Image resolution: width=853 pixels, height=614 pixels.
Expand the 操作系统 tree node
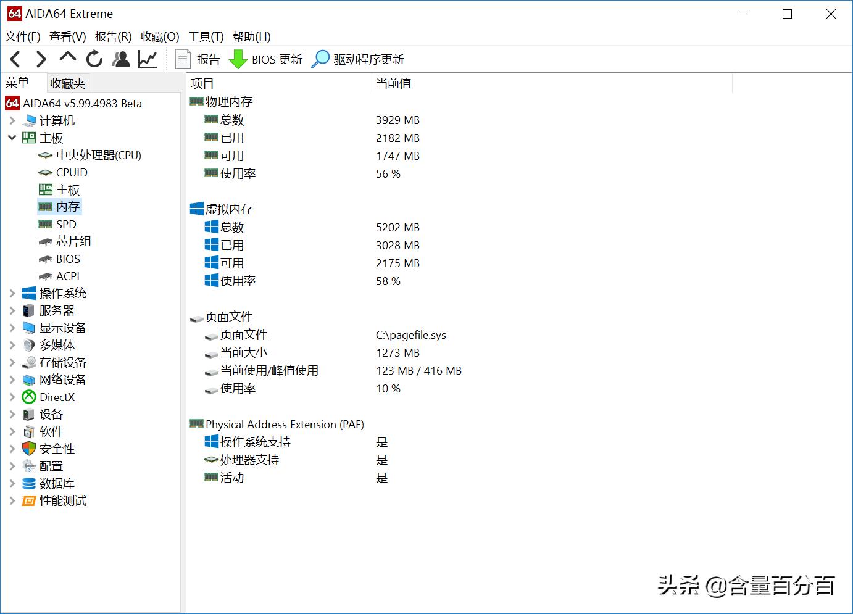12,293
